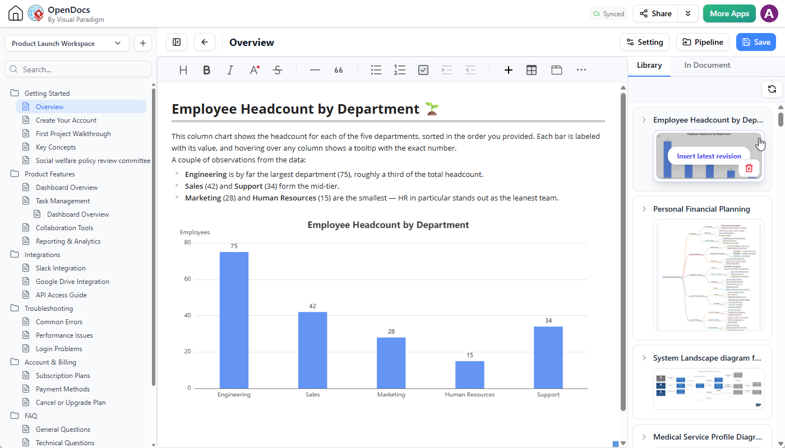Toggle sidebar panel collapse icon
This screenshot has width=785, height=448.
(x=177, y=42)
